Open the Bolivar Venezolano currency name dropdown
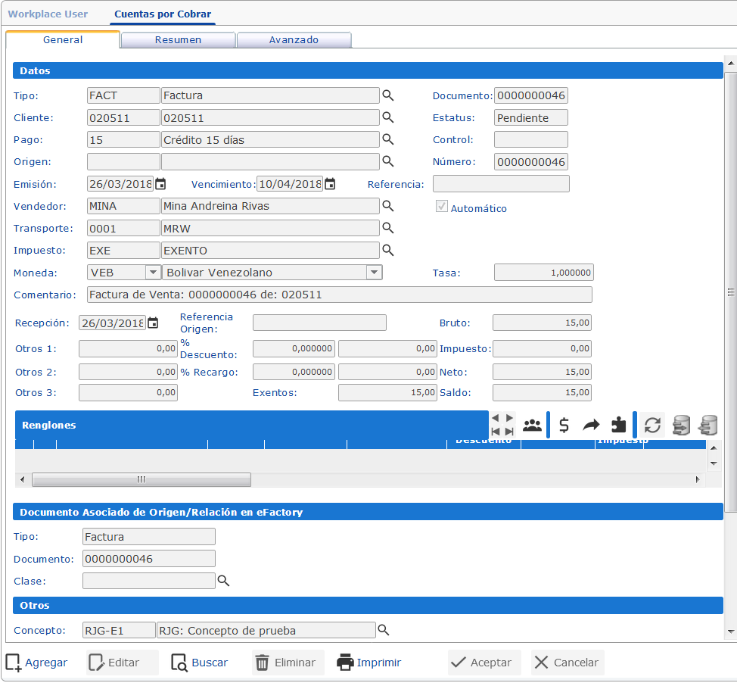This screenshot has height=683, width=737. 374,273
